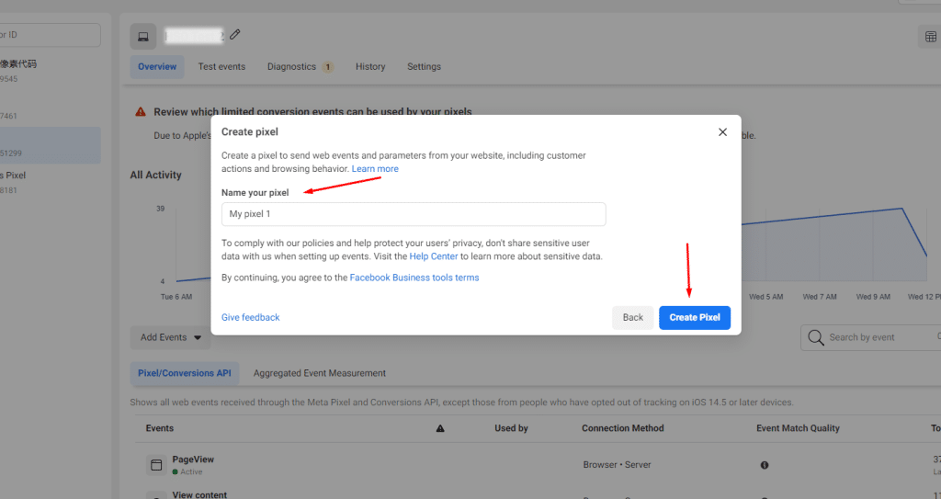The image size is (941, 499).
Task: Click the table view icon at top right
Action: click(930, 38)
